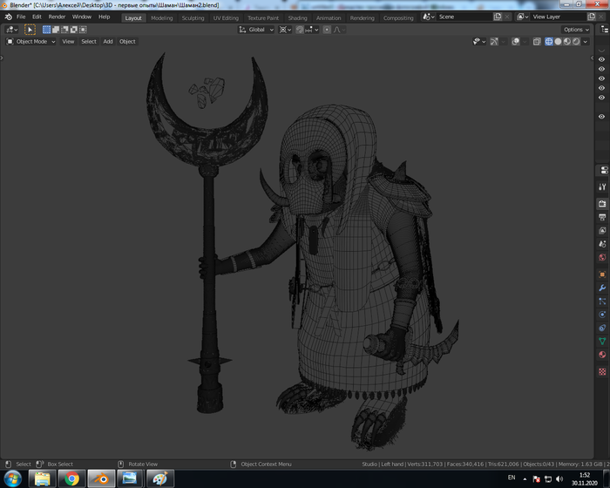Screen dimensions: 610x488
Task: Click the Blender icon in the taskbar
Action: pyautogui.click(x=102, y=478)
